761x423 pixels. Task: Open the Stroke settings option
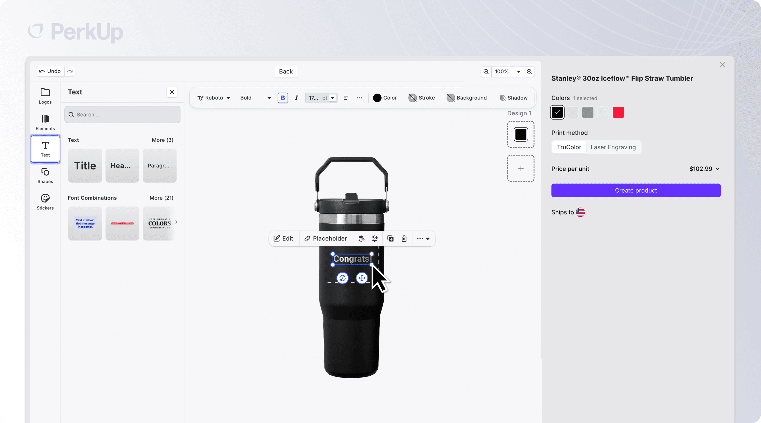421,98
